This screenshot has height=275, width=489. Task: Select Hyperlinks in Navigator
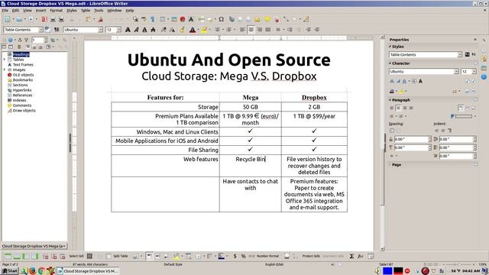(22, 90)
